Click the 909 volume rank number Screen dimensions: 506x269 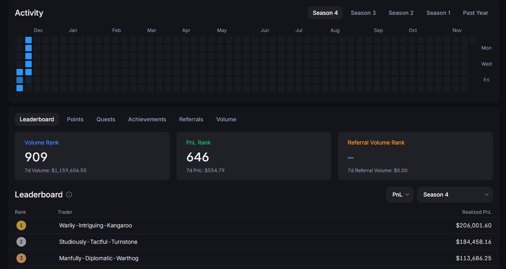coord(36,157)
